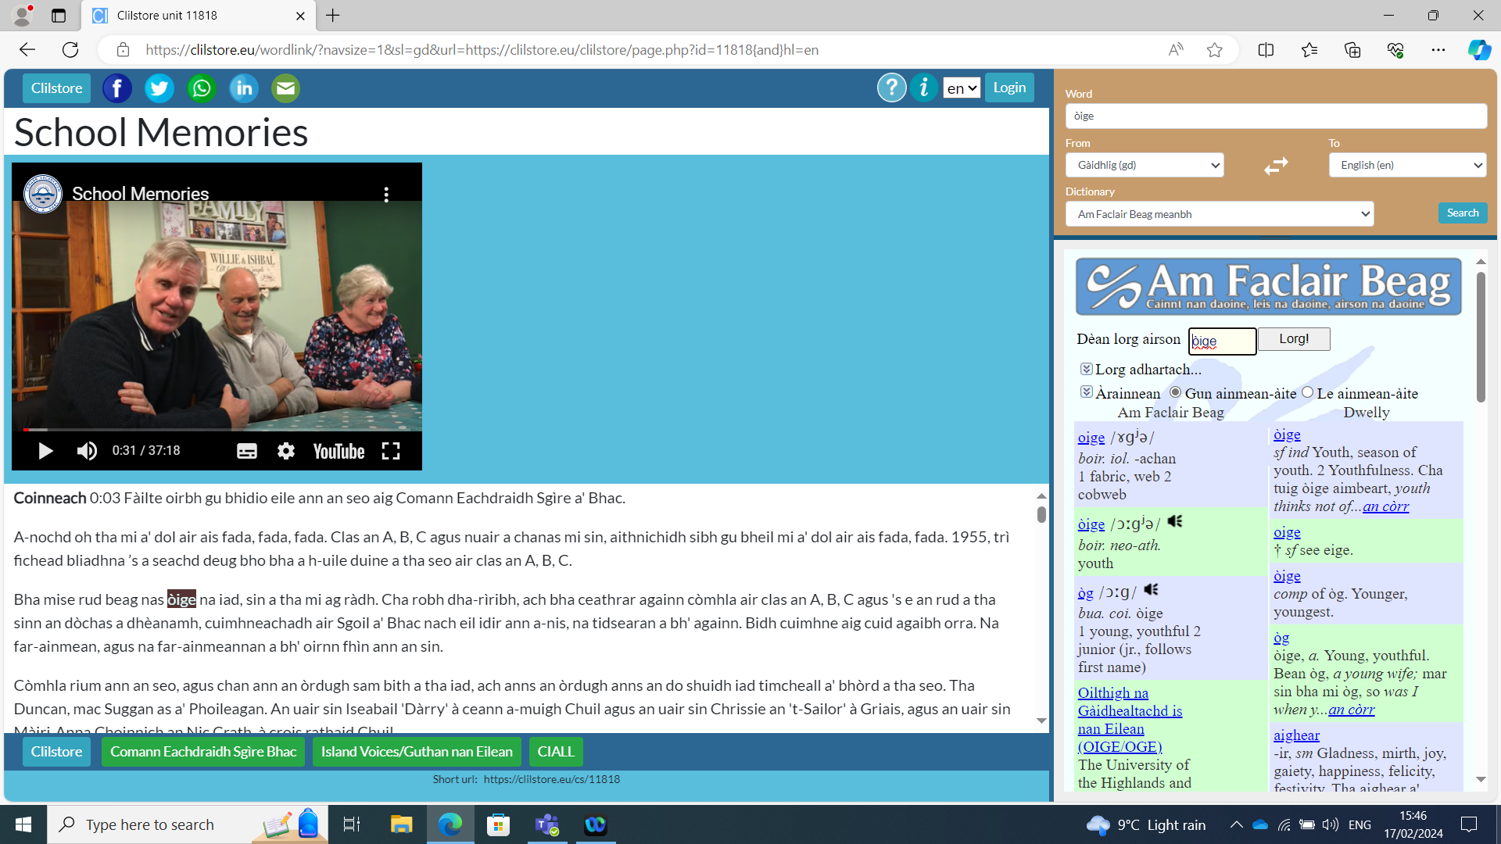Click the 'Comann Eachdraidh Sgìre Bhac' tab
This screenshot has height=844, width=1501.
click(x=203, y=751)
